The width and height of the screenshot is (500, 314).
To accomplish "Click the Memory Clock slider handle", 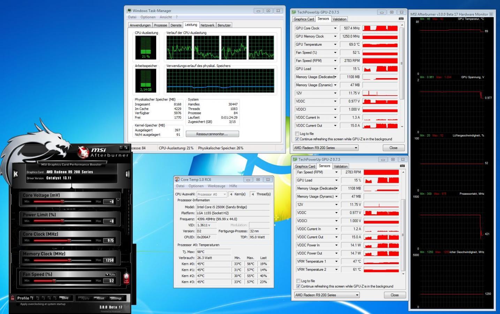I will [x=69, y=260].
